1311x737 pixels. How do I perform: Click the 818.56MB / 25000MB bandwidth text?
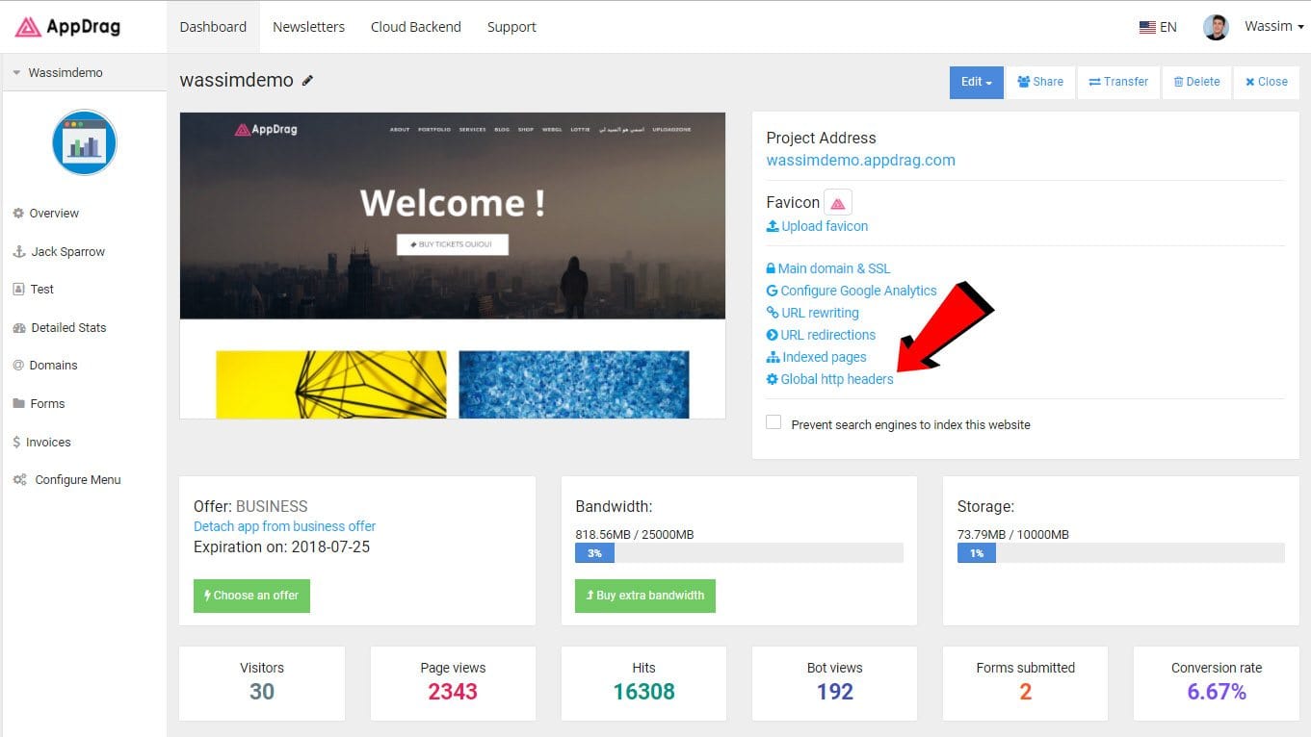[635, 534]
